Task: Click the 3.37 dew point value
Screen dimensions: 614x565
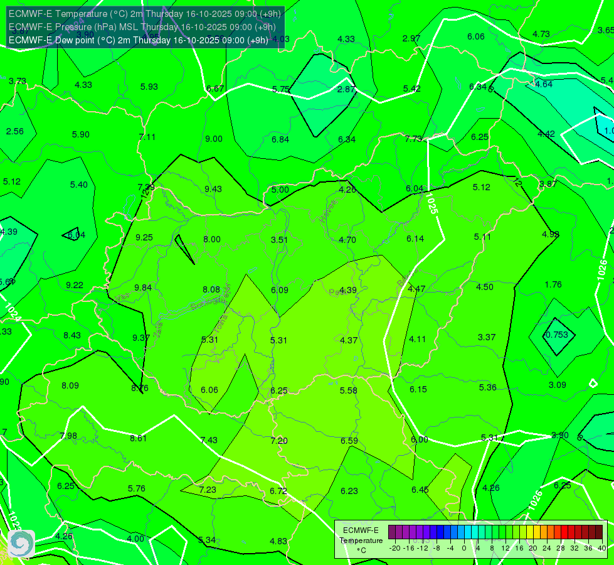Action: click(487, 337)
